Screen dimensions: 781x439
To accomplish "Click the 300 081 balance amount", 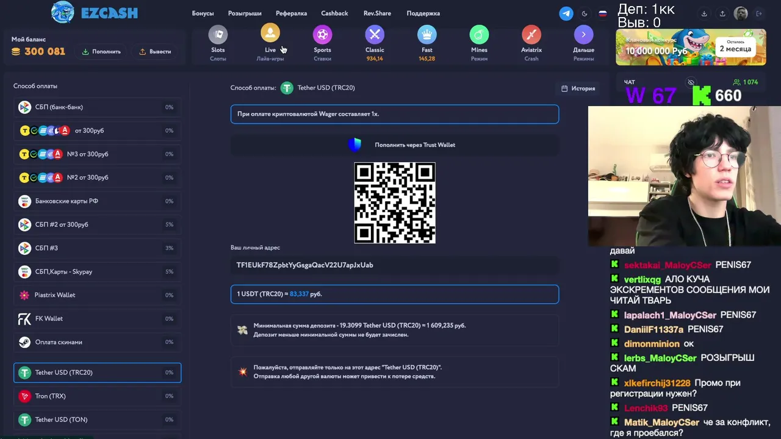I will pos(45,52).
